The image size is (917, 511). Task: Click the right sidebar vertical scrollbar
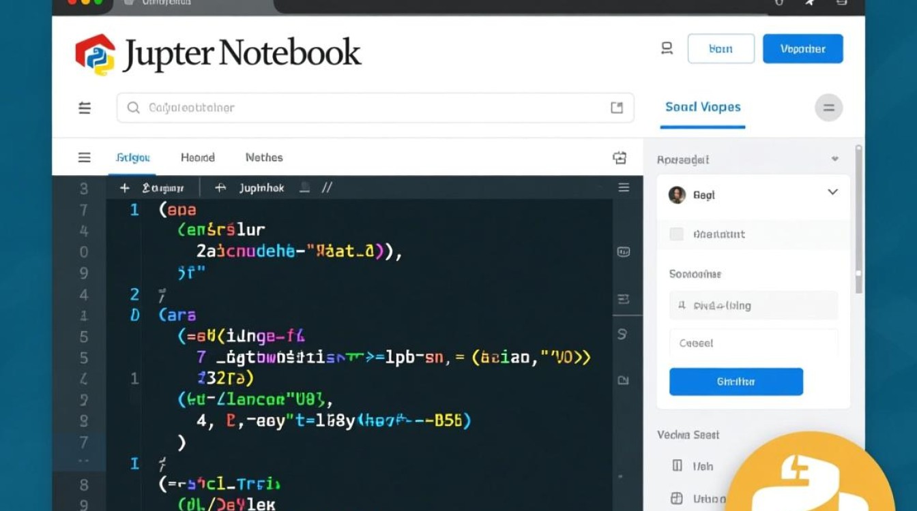click(x=858, y=218)
